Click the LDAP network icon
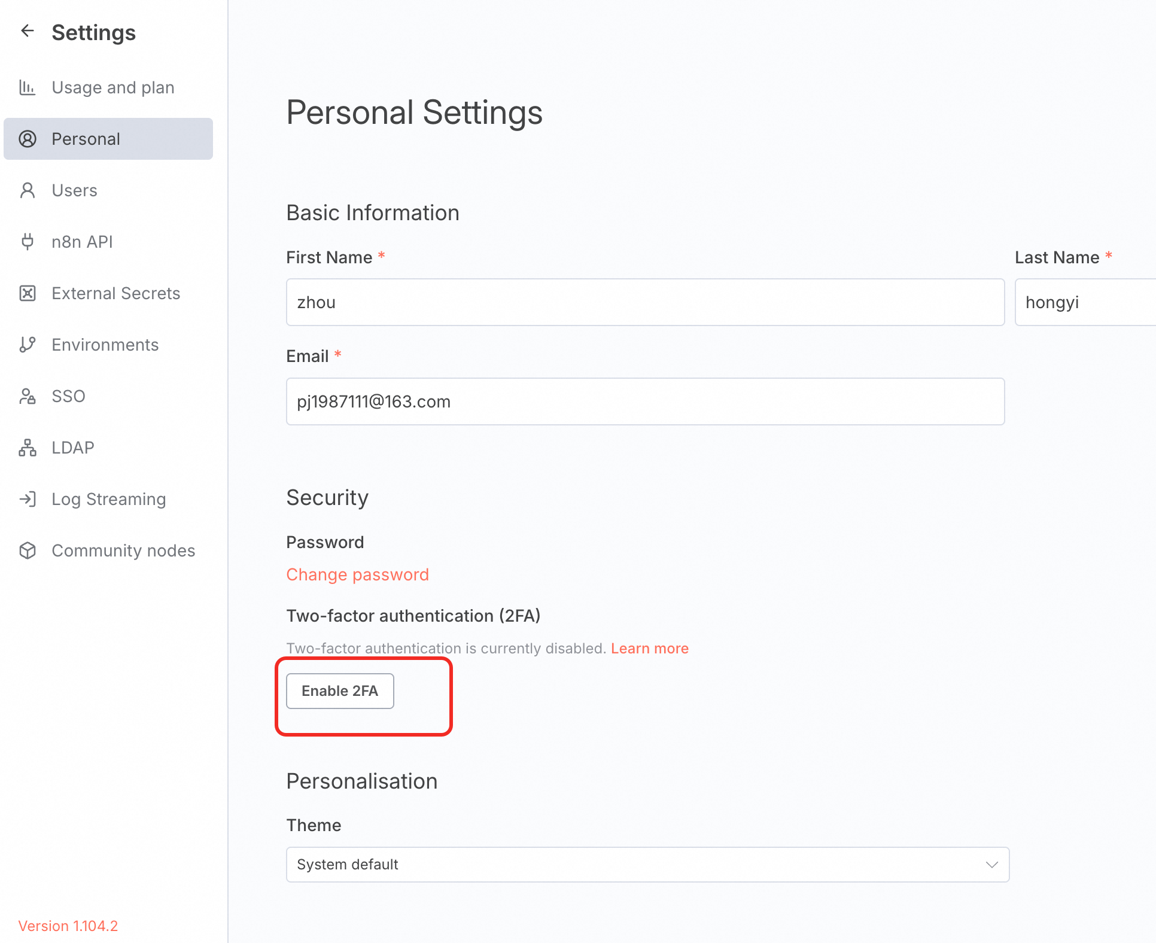Screen dimensions: 1156x943 pos(28,448)
